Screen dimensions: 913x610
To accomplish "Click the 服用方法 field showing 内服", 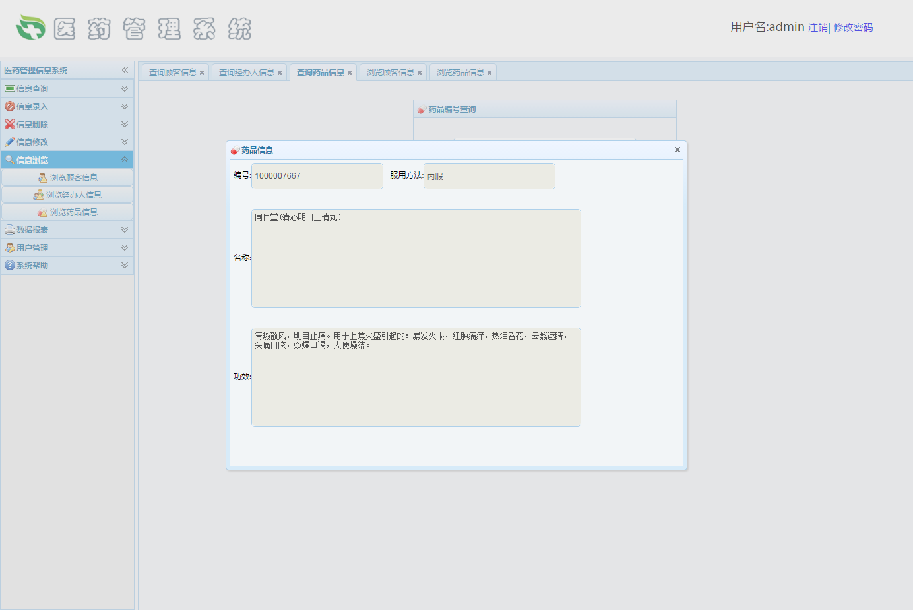I will click(x=489, y=176).
